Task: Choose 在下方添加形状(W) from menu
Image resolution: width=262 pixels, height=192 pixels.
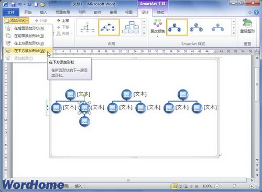Action: [x=28, y=51]
